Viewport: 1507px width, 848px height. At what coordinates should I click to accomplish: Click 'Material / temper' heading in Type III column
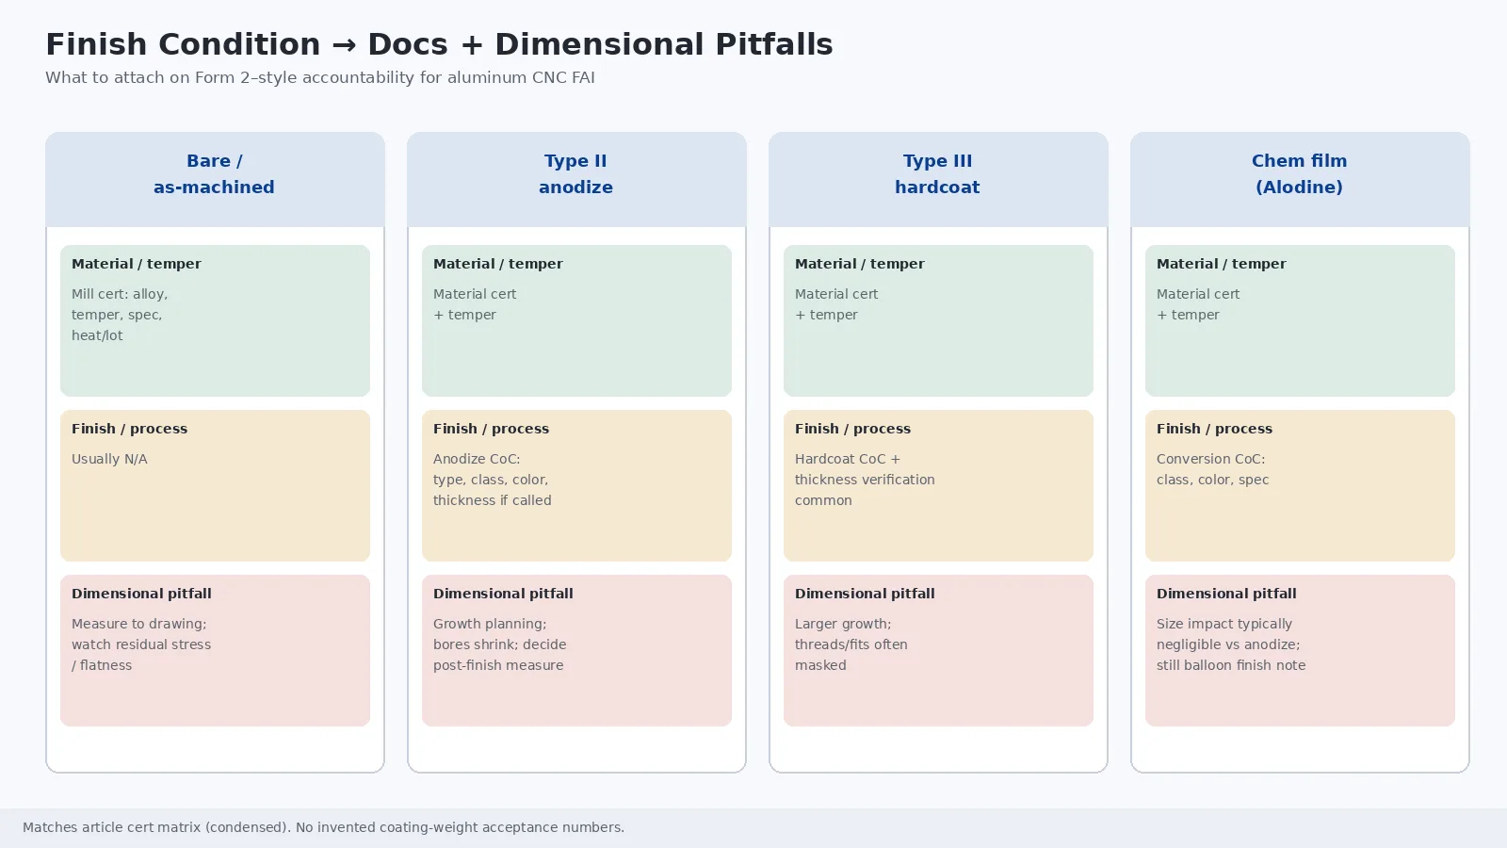pos(860,264)
